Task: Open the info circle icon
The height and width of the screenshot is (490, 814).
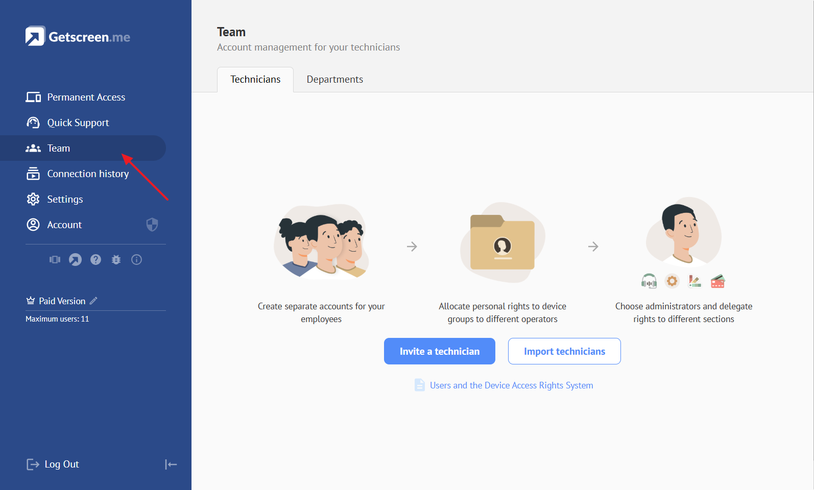Action: click(136, 260)
